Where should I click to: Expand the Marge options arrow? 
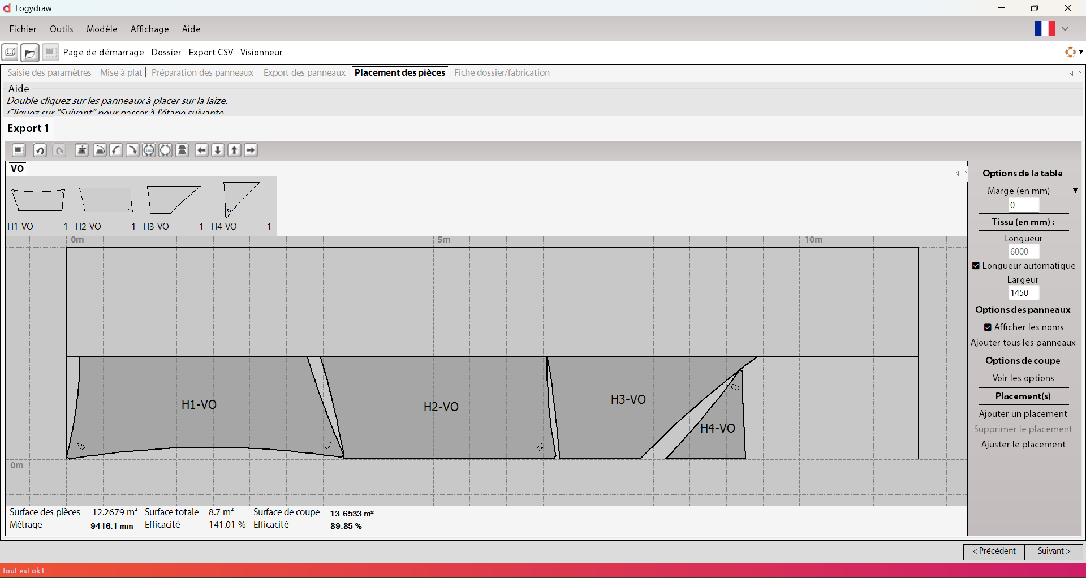pos(1075,191)
